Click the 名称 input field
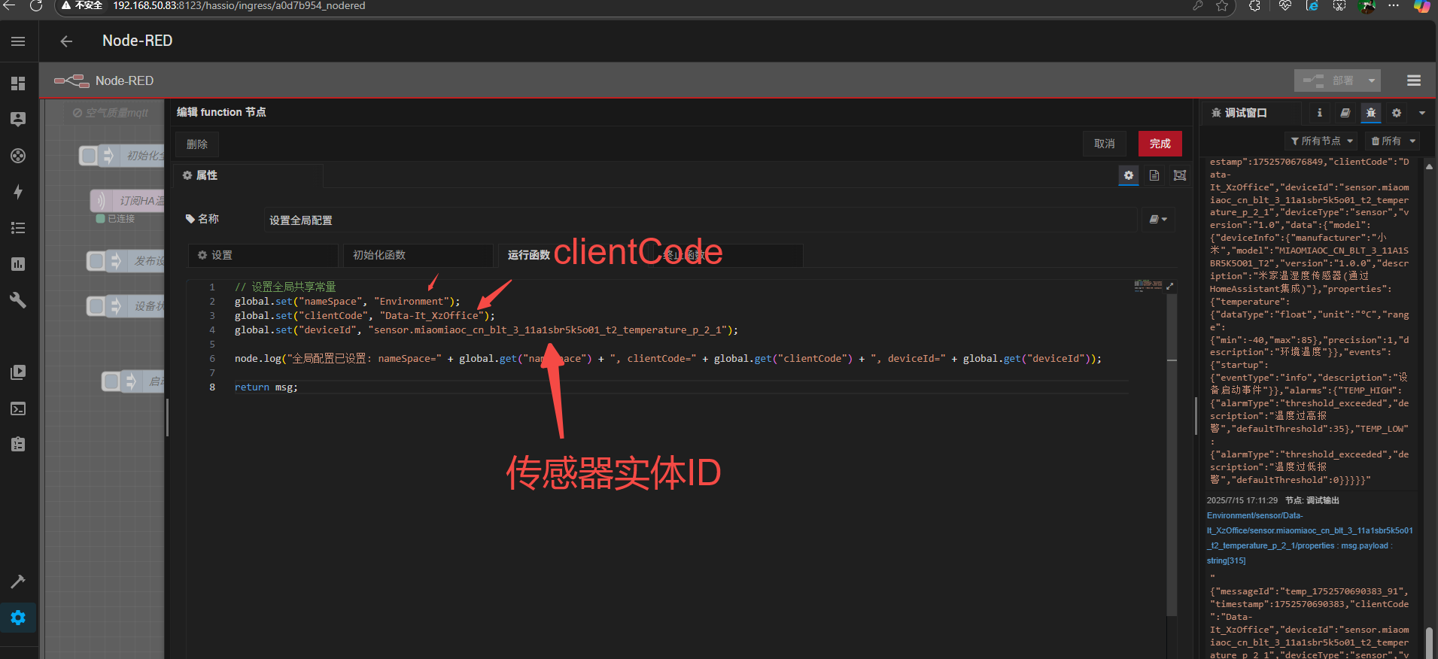 click(700, 220)
